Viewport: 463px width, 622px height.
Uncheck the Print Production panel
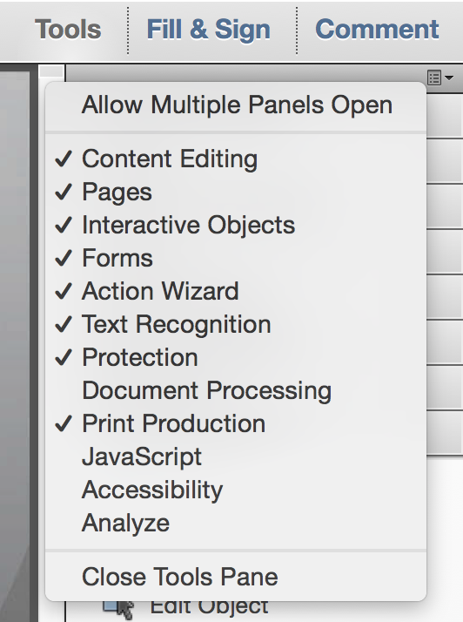click(236, 423)
